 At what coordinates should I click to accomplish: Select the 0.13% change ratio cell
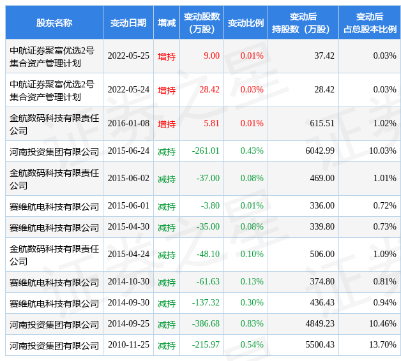(252, 281)
